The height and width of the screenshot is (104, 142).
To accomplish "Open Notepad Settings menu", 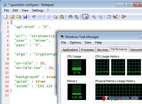I will click(38, 10).
